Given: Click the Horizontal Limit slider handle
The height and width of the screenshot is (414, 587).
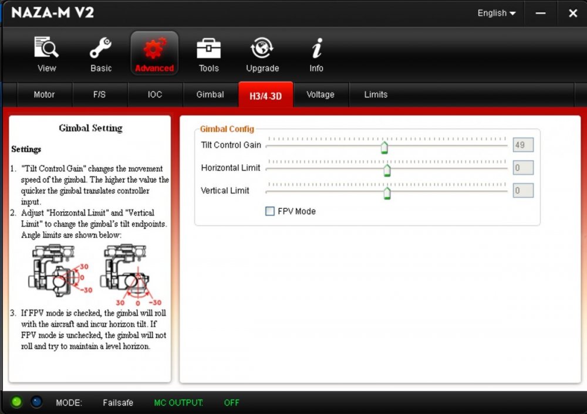Looking at the screenshot, I should (387, 170).
